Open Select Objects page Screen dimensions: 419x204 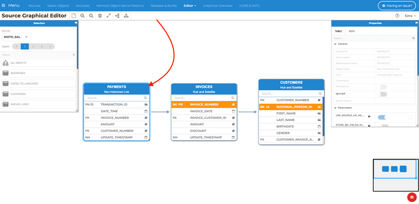(58, 6)
